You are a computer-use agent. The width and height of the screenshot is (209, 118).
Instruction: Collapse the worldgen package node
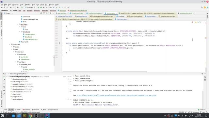18,24
